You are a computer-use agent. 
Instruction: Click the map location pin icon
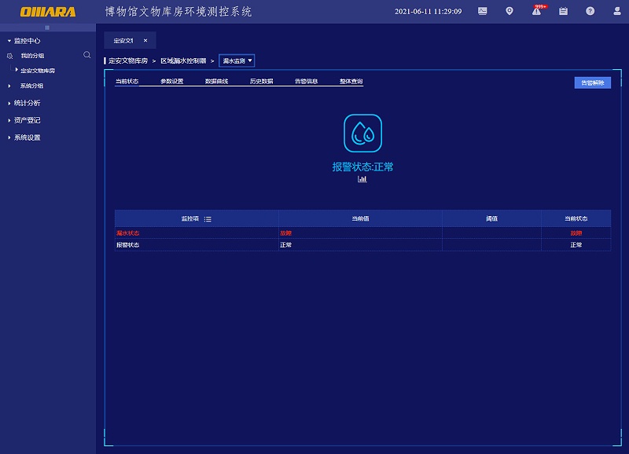[509, 12]
